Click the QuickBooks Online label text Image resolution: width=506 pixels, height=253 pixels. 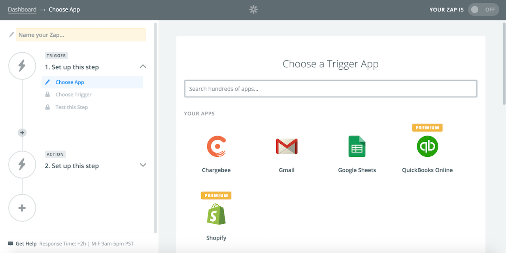pos(427,170)
